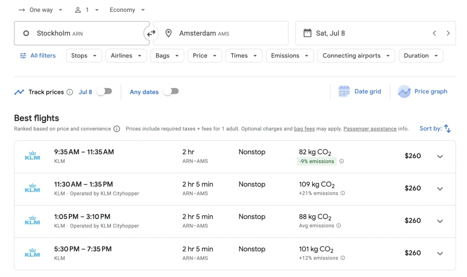Open the Duration filter dropdown
This screenshot has width=467, height=277.
pyautogui.click(x=421, y=56)
